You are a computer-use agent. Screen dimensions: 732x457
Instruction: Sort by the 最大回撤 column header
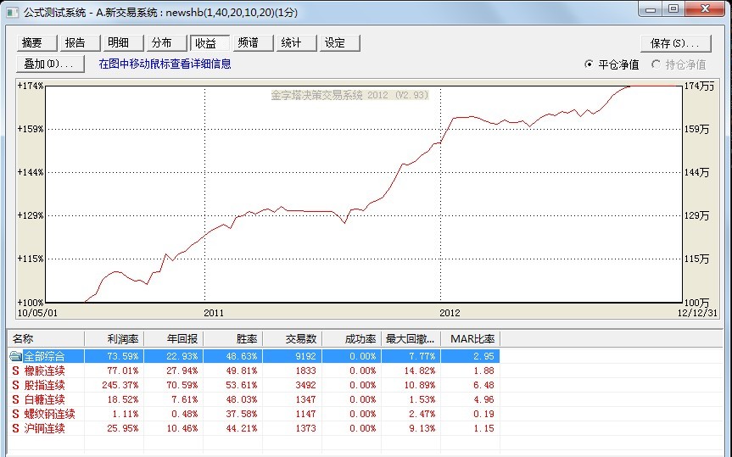[411, 339]
